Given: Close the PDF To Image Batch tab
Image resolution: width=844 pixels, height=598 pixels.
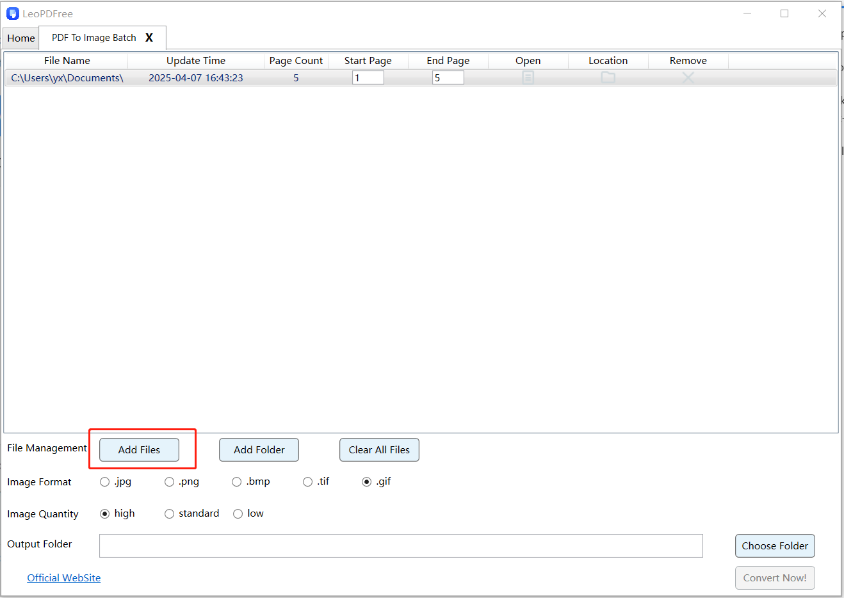Looking at the screenshot, I should click(149, 38).
